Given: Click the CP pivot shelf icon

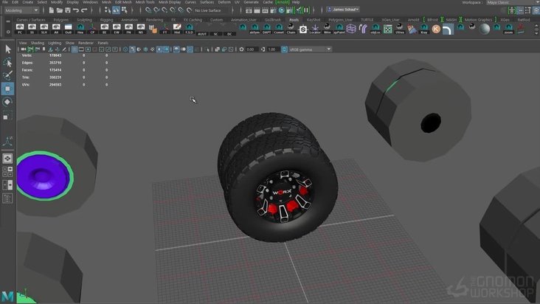Looking at the screenshot, I should click(92, 29).
